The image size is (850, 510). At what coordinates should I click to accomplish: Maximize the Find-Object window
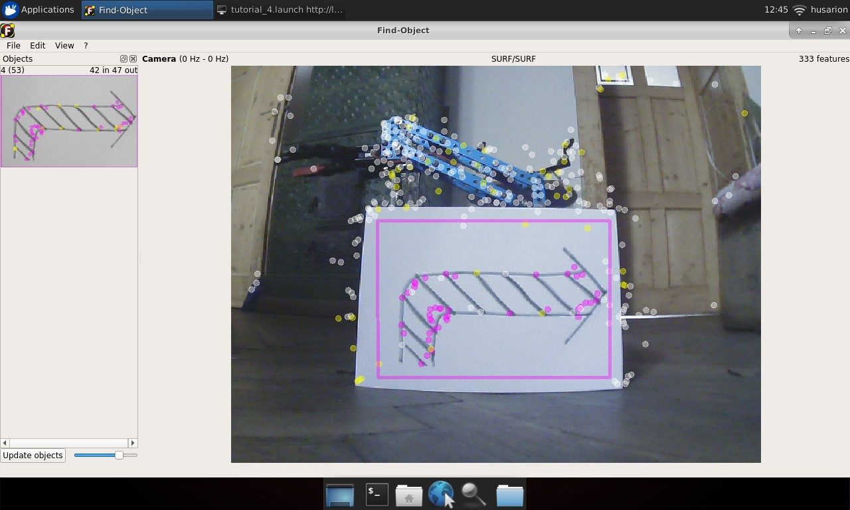pos(828,31)
